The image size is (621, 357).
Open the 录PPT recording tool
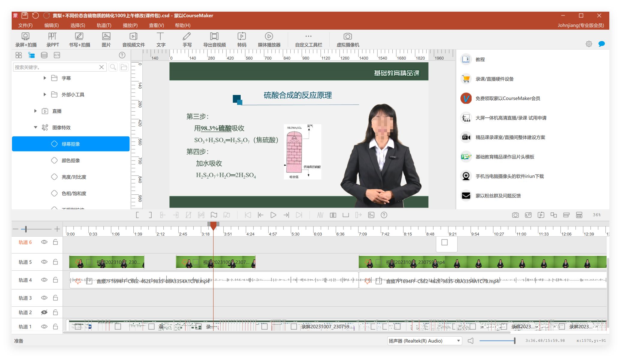pyautogui.click(x=52, y=40)
